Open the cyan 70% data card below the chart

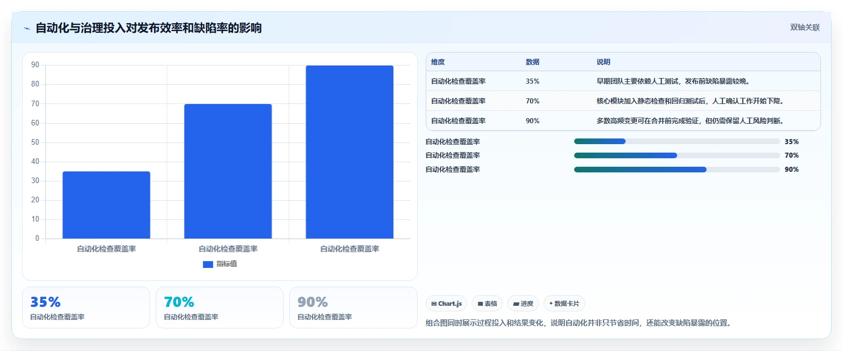(x=220, y=307)
